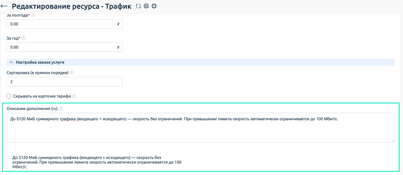Click the textarea resize handle corner

pos(393,141)
